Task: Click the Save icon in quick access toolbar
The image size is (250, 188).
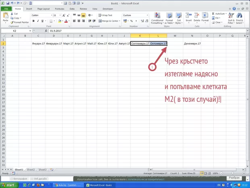Action: [x=8, y=3]
